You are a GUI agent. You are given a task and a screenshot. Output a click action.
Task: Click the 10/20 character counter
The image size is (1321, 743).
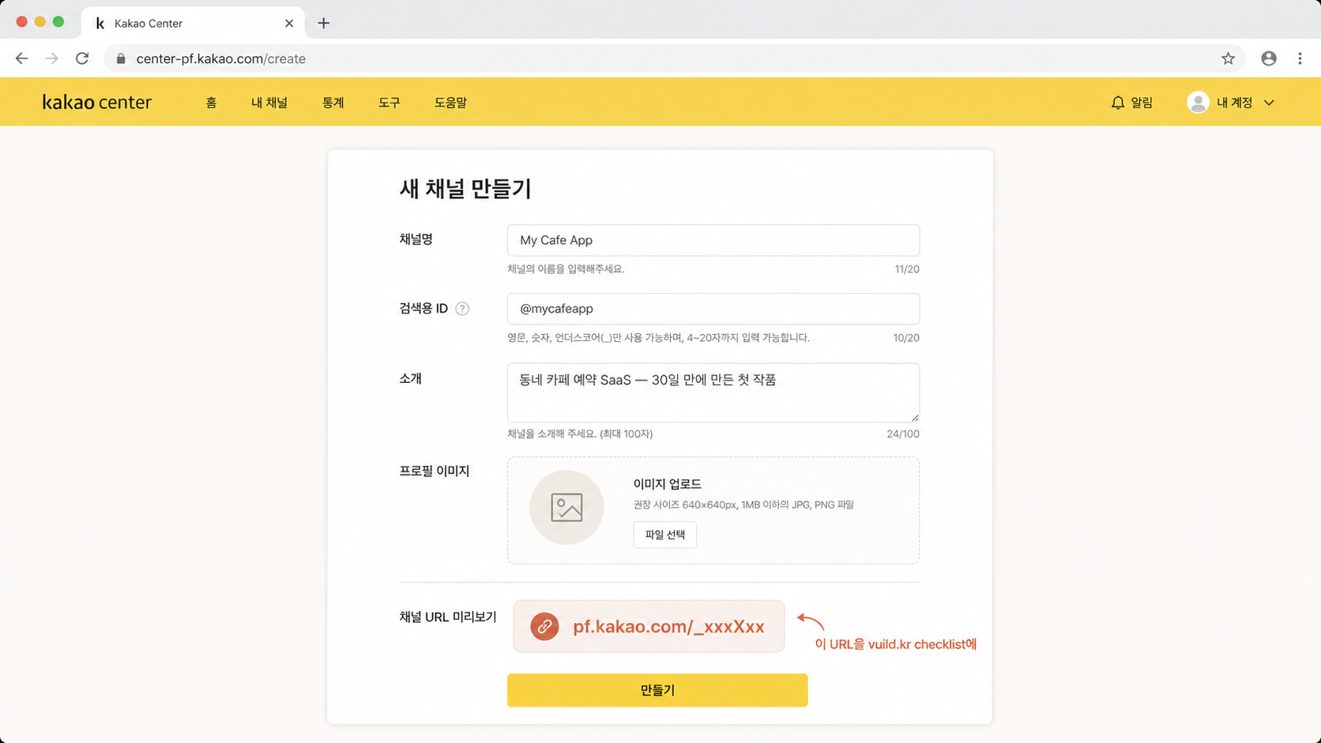click(x=906, y=338)
